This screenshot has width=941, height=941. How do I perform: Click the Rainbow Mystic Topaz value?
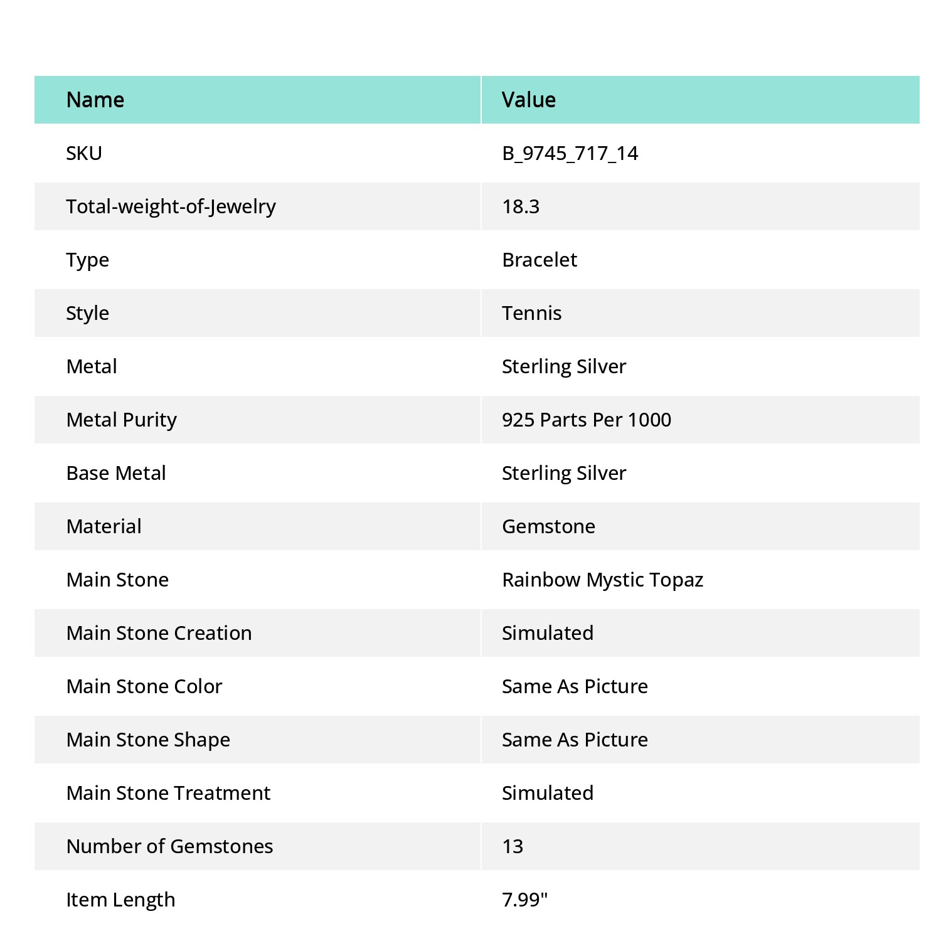pos(602,580)
